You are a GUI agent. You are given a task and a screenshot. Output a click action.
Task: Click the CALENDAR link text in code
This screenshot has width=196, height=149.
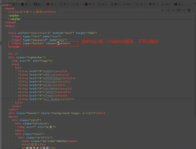[x=51, y=89]
